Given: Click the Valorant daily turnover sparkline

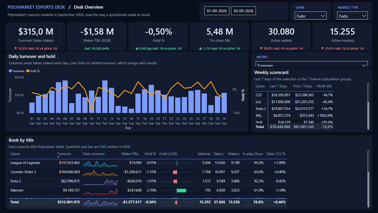Looking at the screenshot, I should pos(101,191).
